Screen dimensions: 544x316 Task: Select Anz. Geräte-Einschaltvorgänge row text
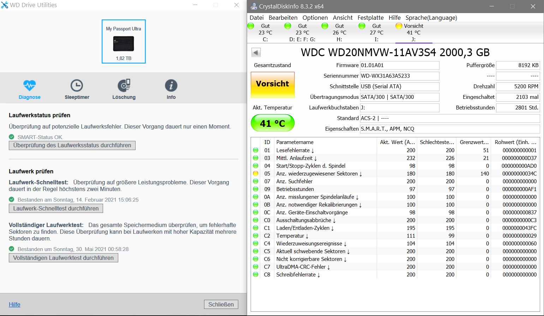coord(312,212)
